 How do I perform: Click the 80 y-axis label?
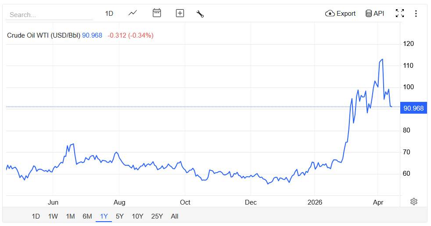[406, 130]
